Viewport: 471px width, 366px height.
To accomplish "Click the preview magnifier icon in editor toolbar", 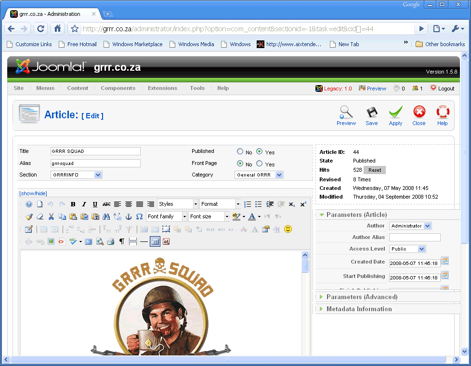I will click(x=100, y=241).
